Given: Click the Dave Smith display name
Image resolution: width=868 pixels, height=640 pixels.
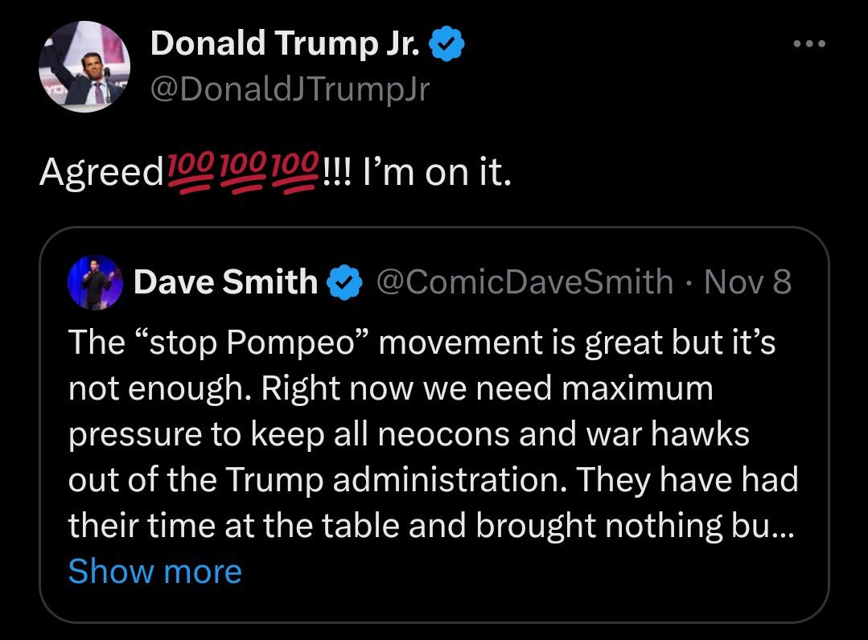Looking at the screenshot, I should point(225,282).
